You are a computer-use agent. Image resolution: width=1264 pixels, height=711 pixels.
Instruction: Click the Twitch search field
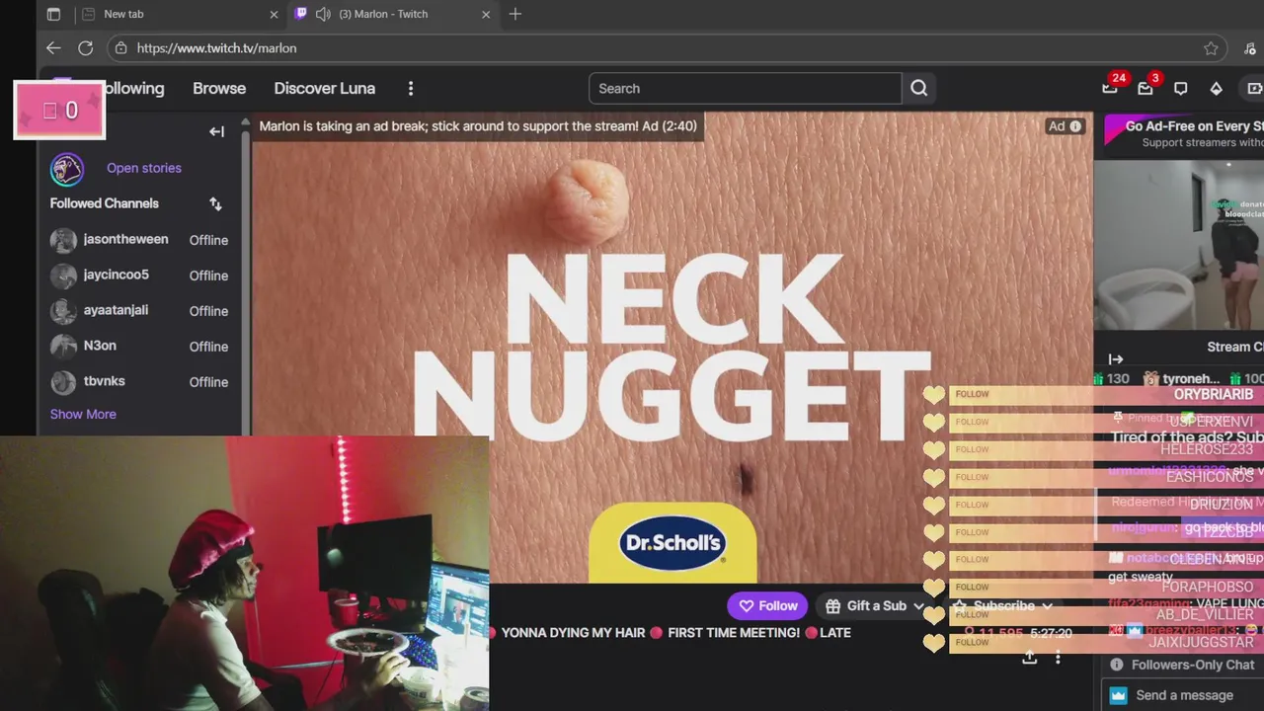(x=746, y=88)
